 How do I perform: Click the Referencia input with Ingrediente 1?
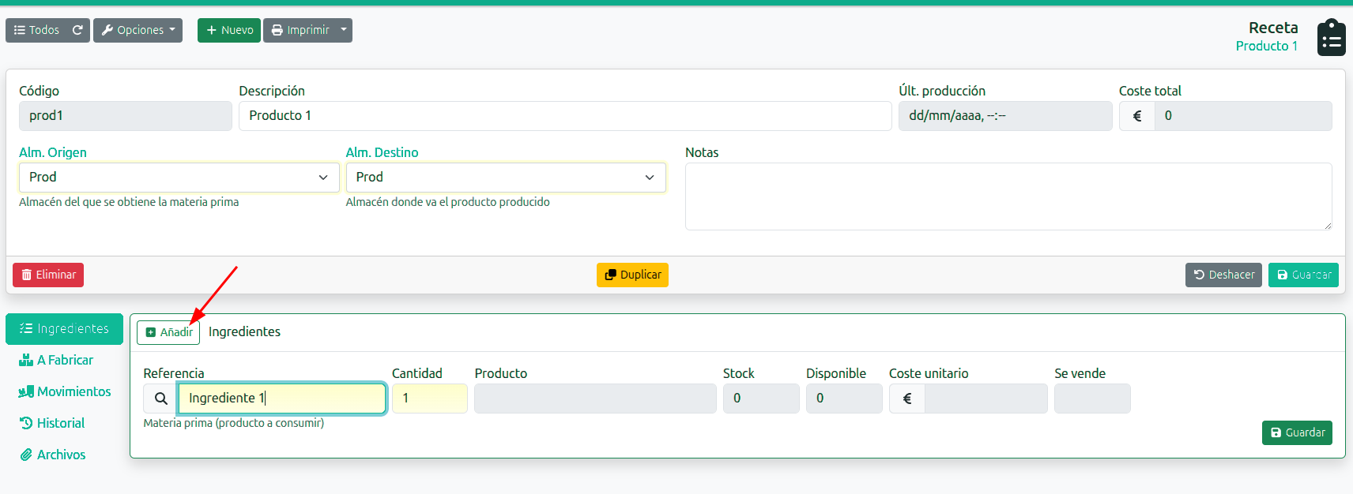tap(281, 399)
